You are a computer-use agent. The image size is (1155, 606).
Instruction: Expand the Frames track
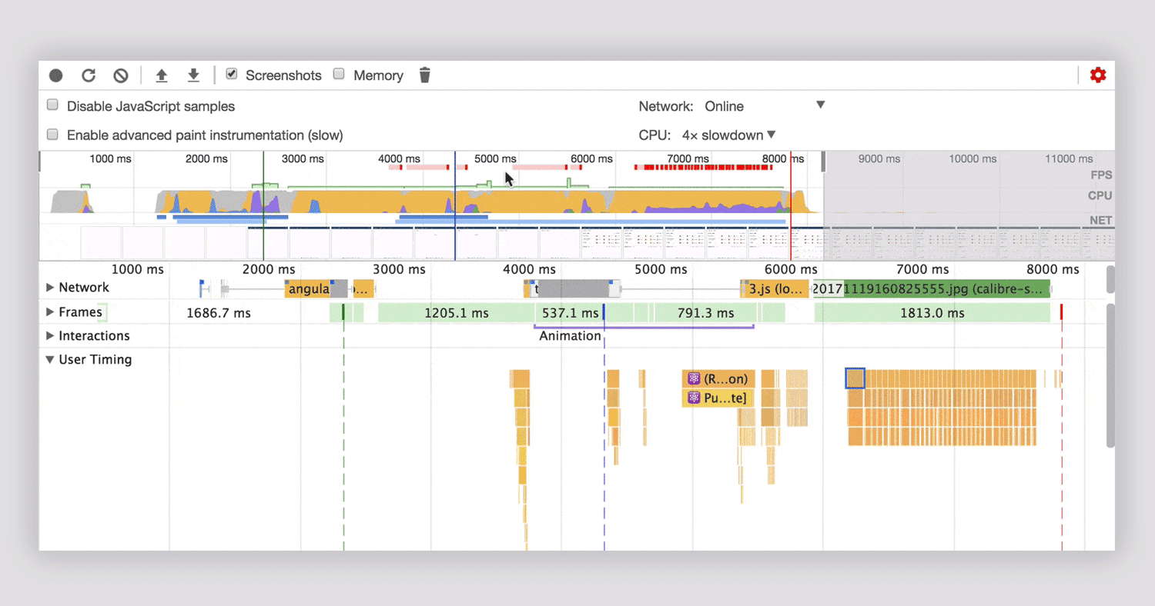click(50, 312)
